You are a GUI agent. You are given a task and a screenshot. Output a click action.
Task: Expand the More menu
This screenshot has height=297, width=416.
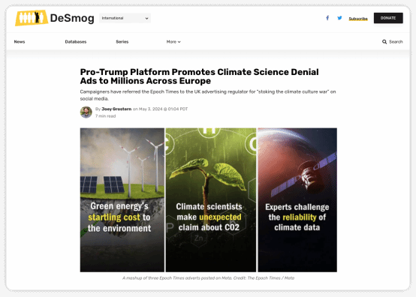point(173,42)
